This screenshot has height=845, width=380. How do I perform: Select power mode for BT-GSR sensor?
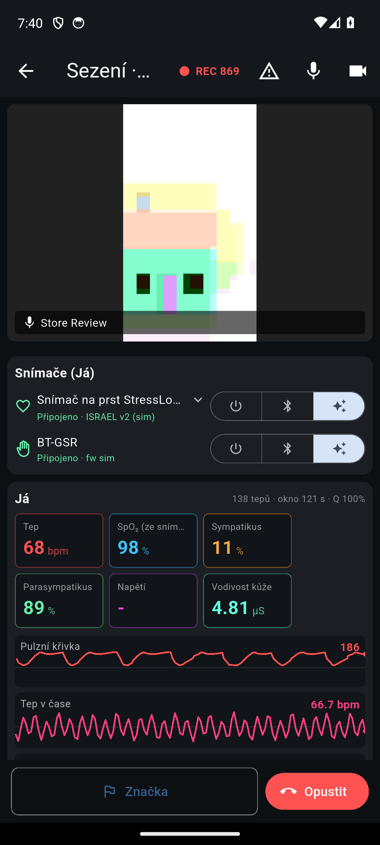(x=236, y=449)
